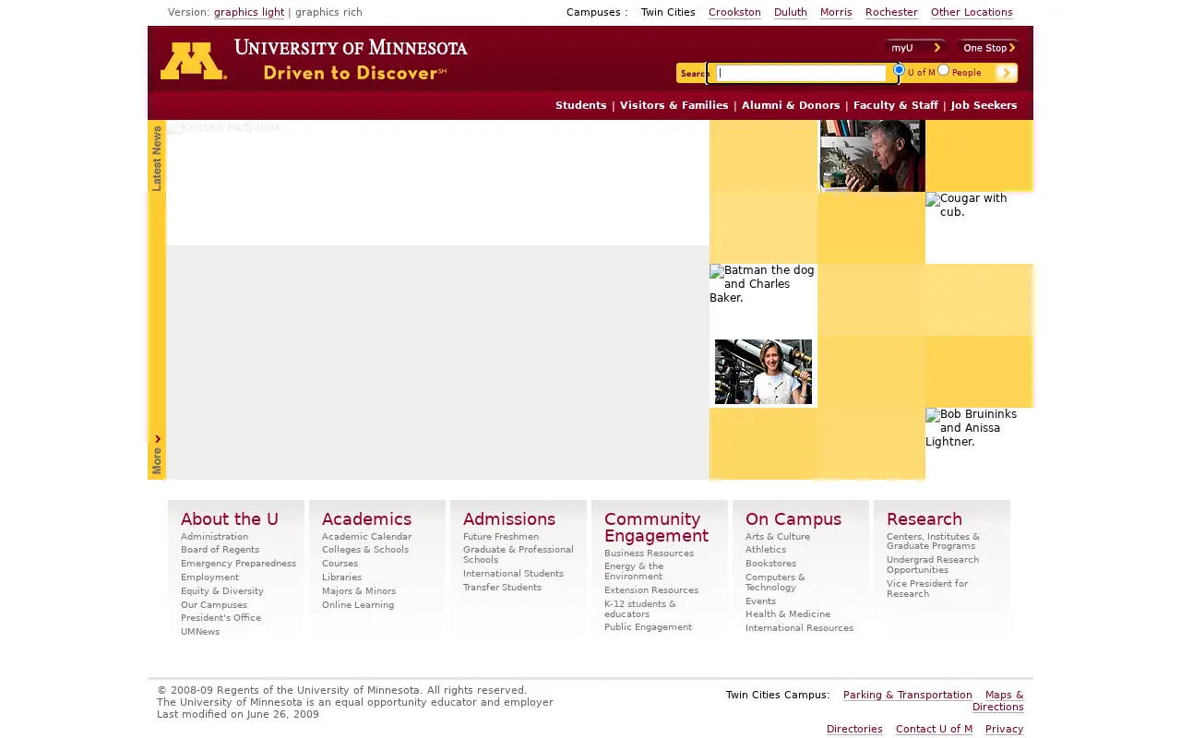The width and height of the screenshot is (1181, 738).
Task: Go to the Rochester campus
Action: pos(891,13)
